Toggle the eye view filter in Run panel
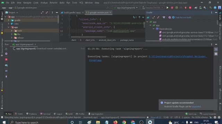The image size is (222, 124). pos(6,65)
